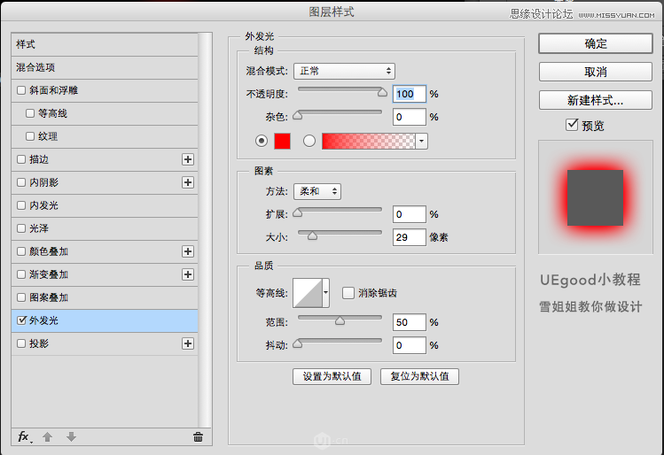Select the 投影 effect row
Image resolution: width=664 pixels, height=455 pixels.
click(x=105, y=343)
